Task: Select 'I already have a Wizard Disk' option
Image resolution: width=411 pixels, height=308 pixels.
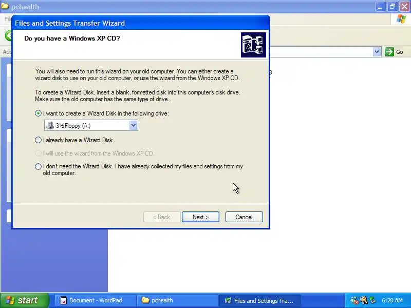Action: pos(38,140)
